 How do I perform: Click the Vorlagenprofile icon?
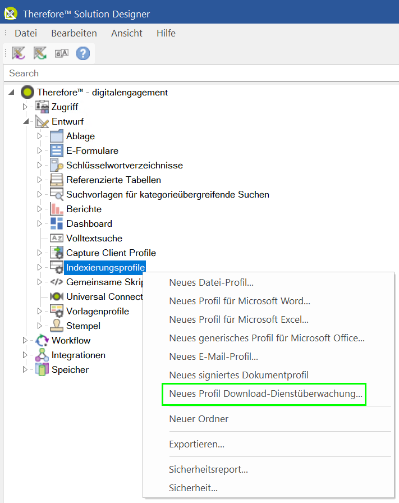[x=57, y=311]
